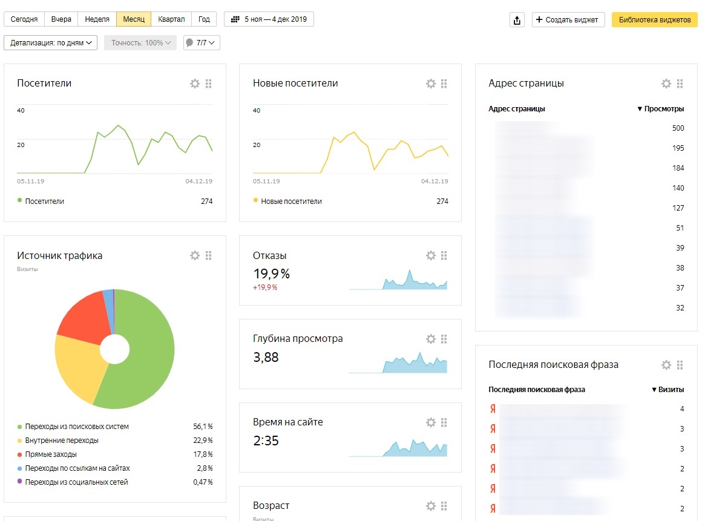
Task: Sort search phrases by Визиты column
Action: pos(667,390)
